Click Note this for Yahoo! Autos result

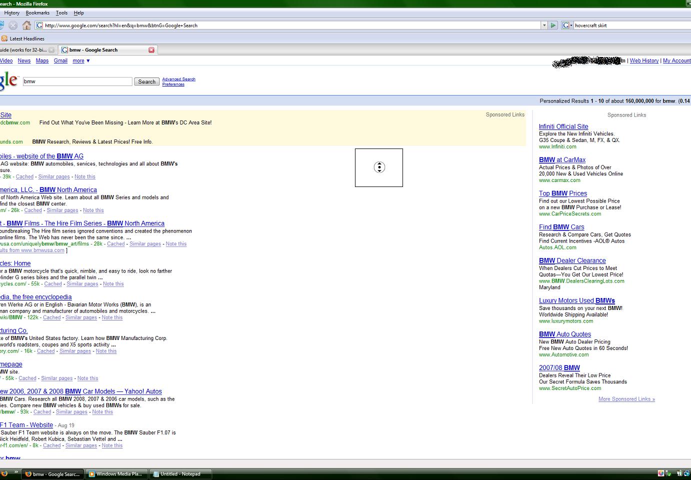102,411
